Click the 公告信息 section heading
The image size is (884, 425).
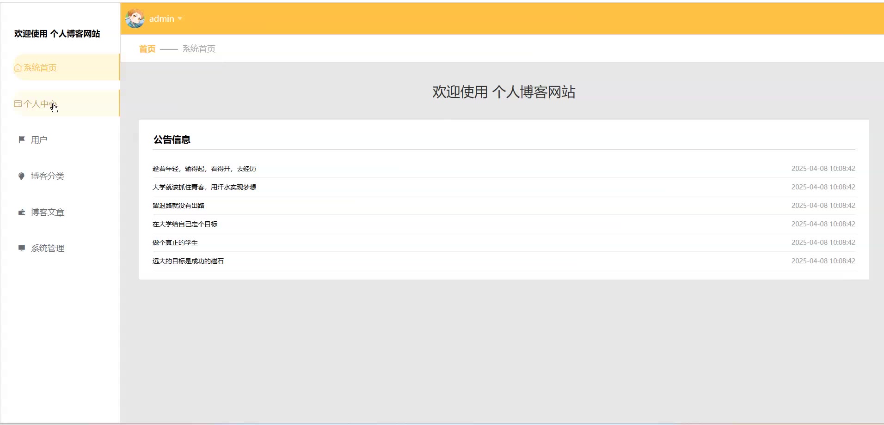tap(172, 140)
